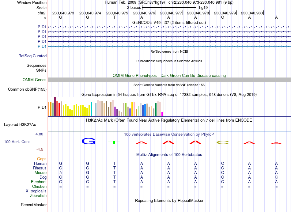This screenshot has width=291, height=212.
Task: Click the C in the Rhesus alignment row
Action: point(222,168)
